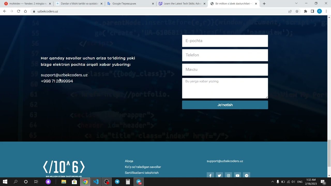Open the purple Alice assistant icon
This screenshot has height=186, width=331.
(48, 182)
